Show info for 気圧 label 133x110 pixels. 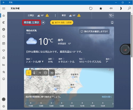(x=84, y=59)
